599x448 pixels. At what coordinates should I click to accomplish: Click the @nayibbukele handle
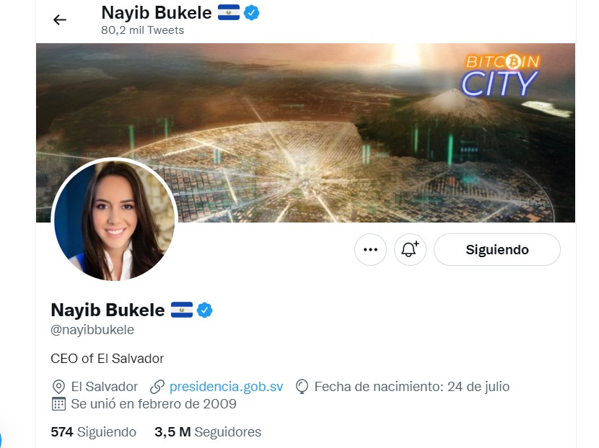point(92,330)
